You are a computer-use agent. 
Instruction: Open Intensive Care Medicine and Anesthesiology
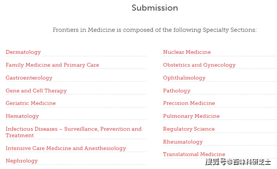pos(66,148)
